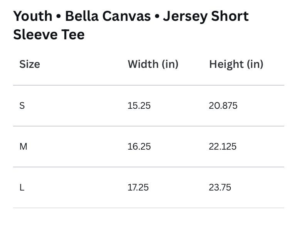Click the divider between M and L rows

coord(149,167)
